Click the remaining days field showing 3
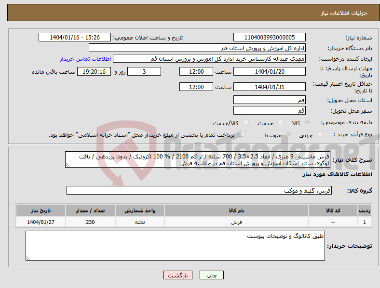Viewport: 380px width, 288px height. click(x=144, y=71)
